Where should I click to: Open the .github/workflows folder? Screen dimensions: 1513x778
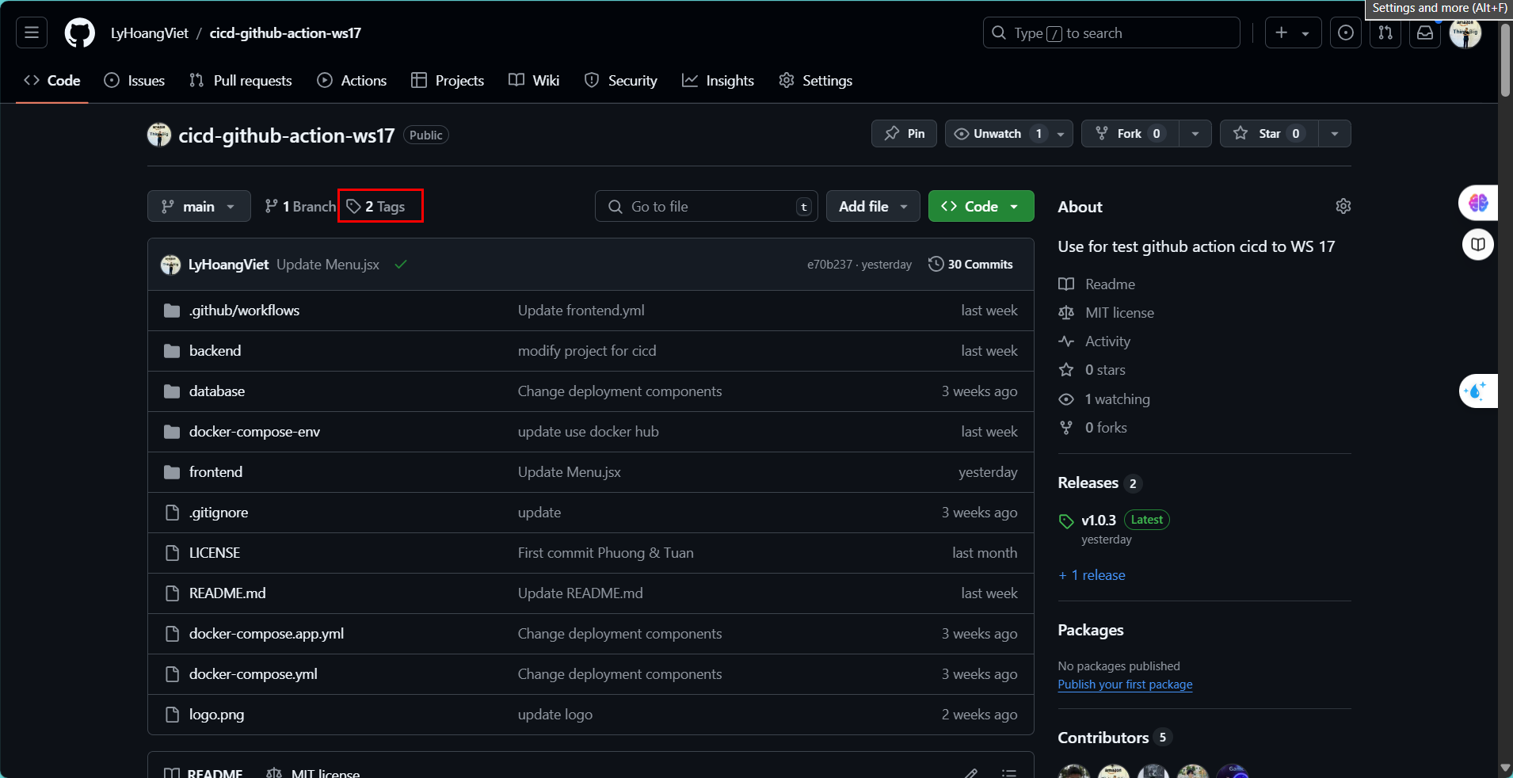pos(244,311)
